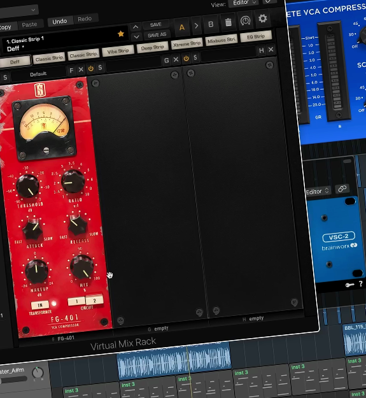Solo the module in slot F
The width and height of the screenshot is (366, 398).
tap(100, 68)
